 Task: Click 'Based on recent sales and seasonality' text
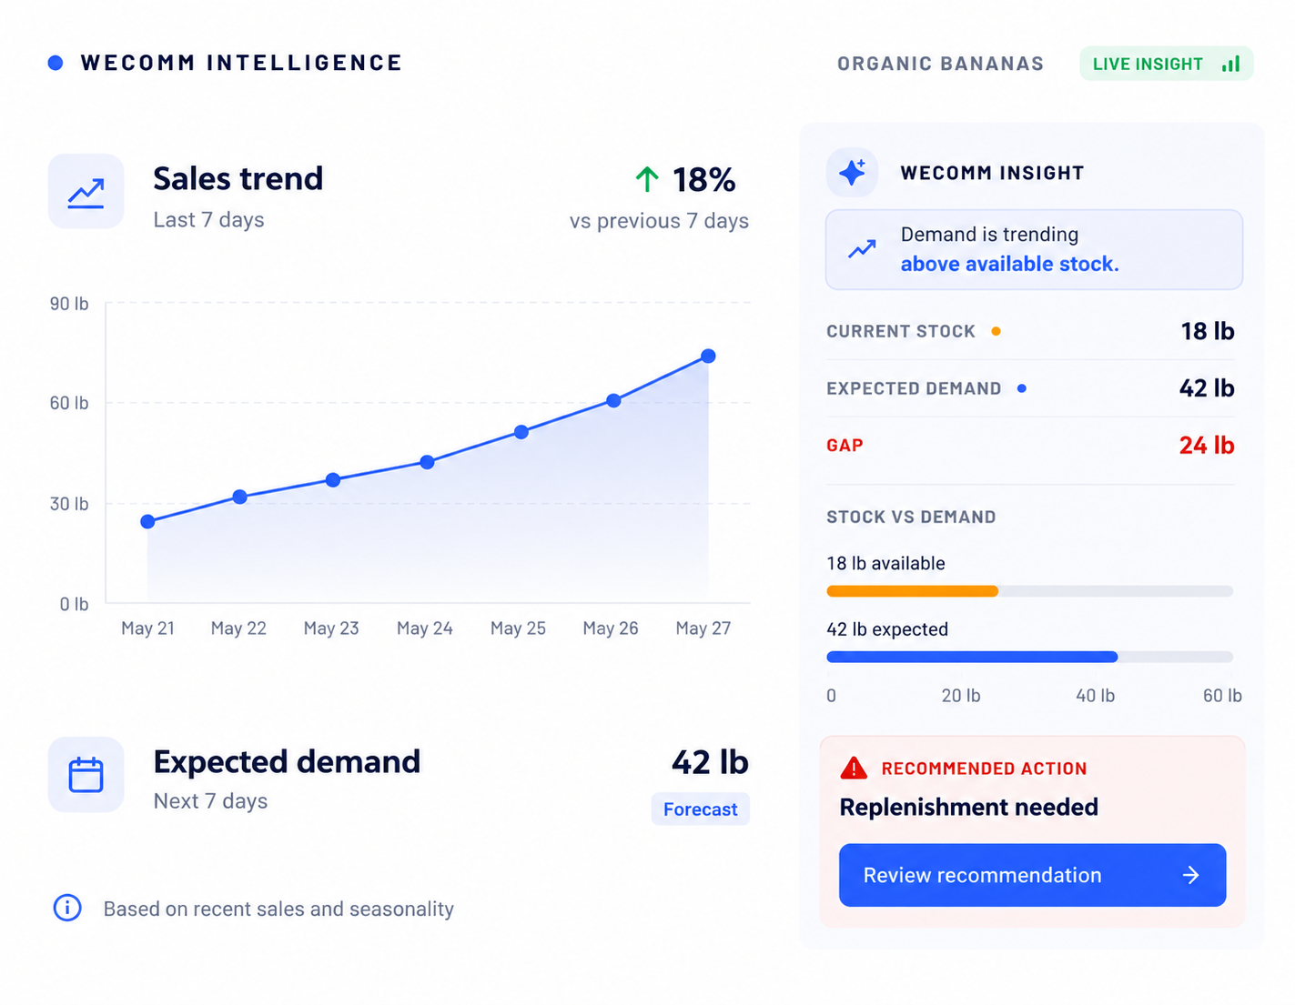(278, 909)
